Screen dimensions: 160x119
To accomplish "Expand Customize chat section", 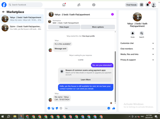I will tap(137, 43).
